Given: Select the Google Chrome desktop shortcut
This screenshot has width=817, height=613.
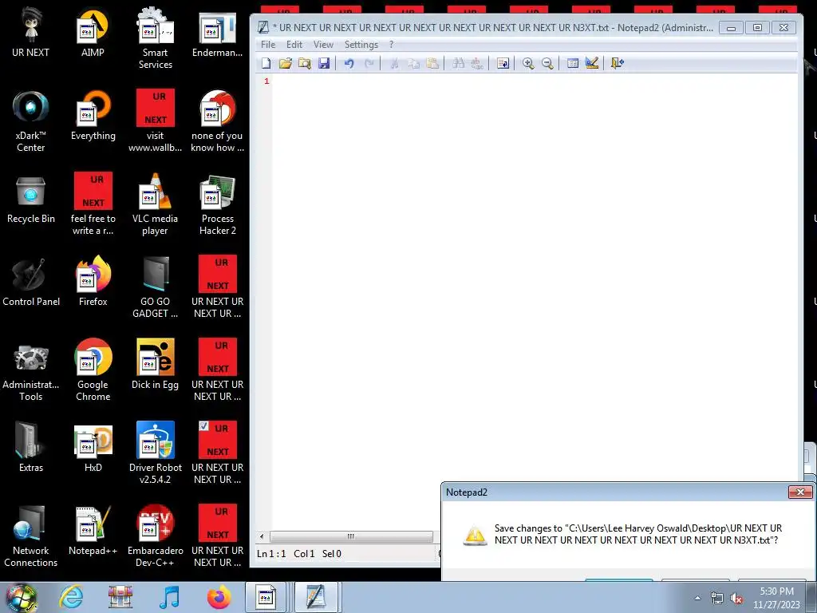Looking at the screenshot, I should 93,370.
